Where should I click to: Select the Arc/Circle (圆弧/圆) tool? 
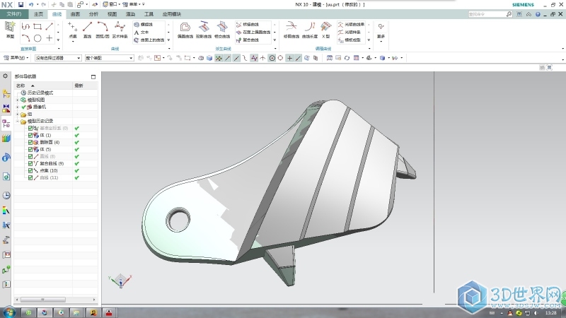tap(102, 28)
